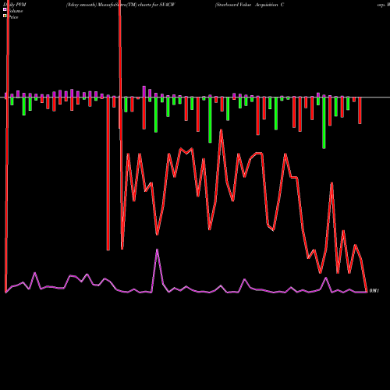The height and width of the screenshot is (390, 390).
Task: Click the 'Price' legend label
Action: click(x=13, y=17)
